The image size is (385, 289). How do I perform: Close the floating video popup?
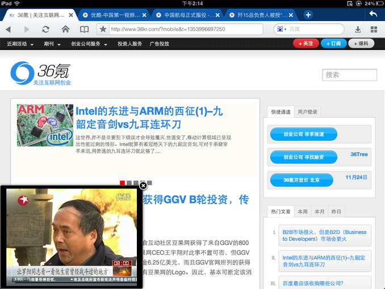pyautogui.click(x=143, y=186)
